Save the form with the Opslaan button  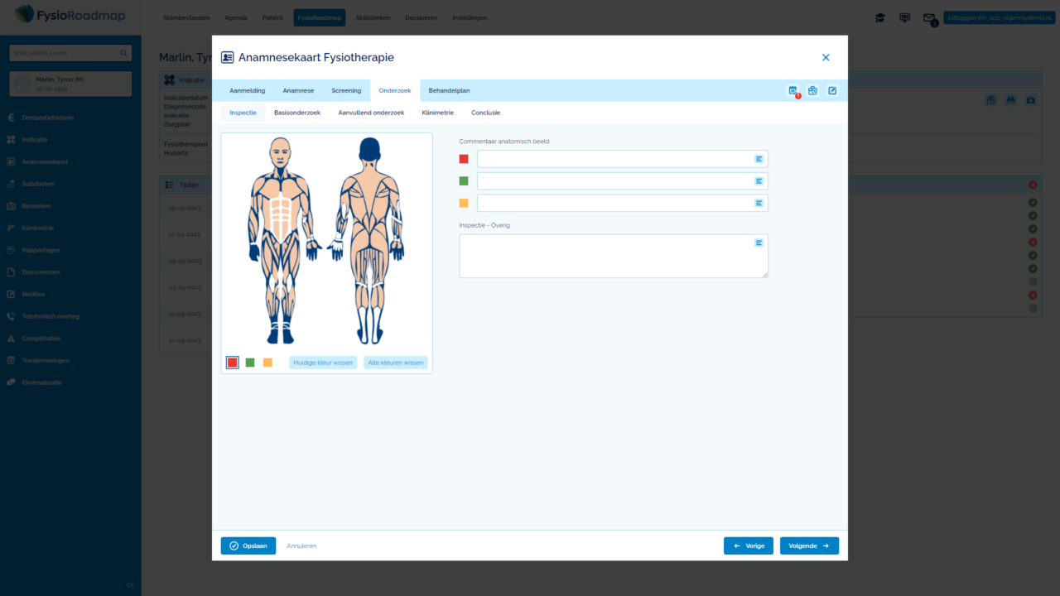coord(248,546)
